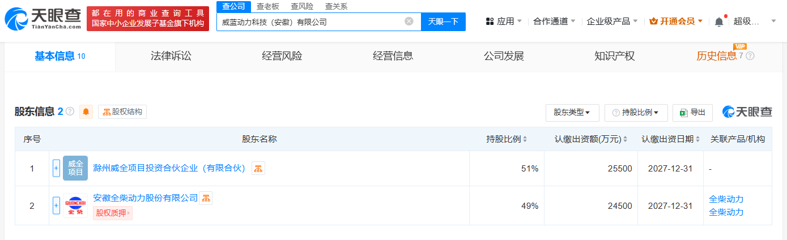The image size is (787, 240).
Task: Click the help icon beside 历史信息 tab
Action: (750, 56)
